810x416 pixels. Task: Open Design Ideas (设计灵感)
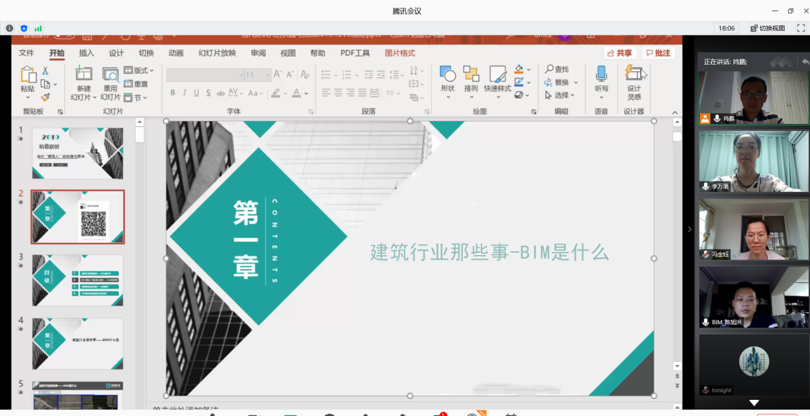point(634,76)
